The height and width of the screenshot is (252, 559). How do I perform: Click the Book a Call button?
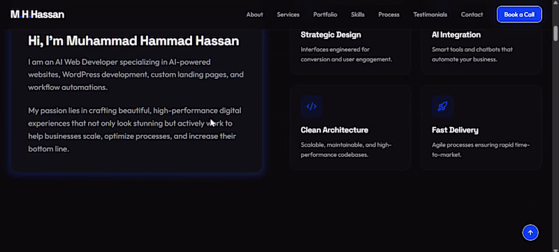tap(519, 15)
